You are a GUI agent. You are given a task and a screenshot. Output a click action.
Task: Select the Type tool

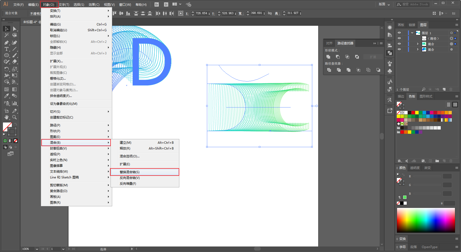(7, 49)
